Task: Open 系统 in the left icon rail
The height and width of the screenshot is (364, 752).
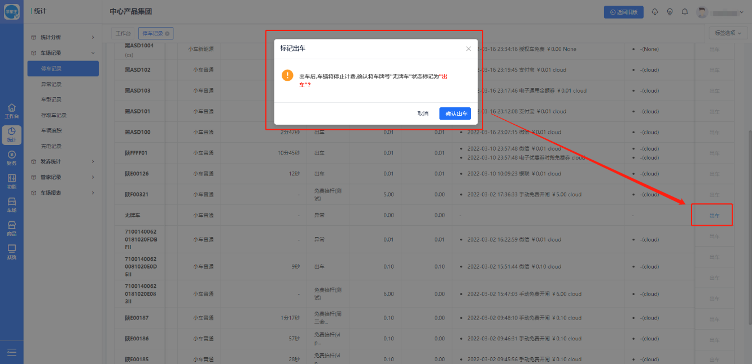Action: 12,252
